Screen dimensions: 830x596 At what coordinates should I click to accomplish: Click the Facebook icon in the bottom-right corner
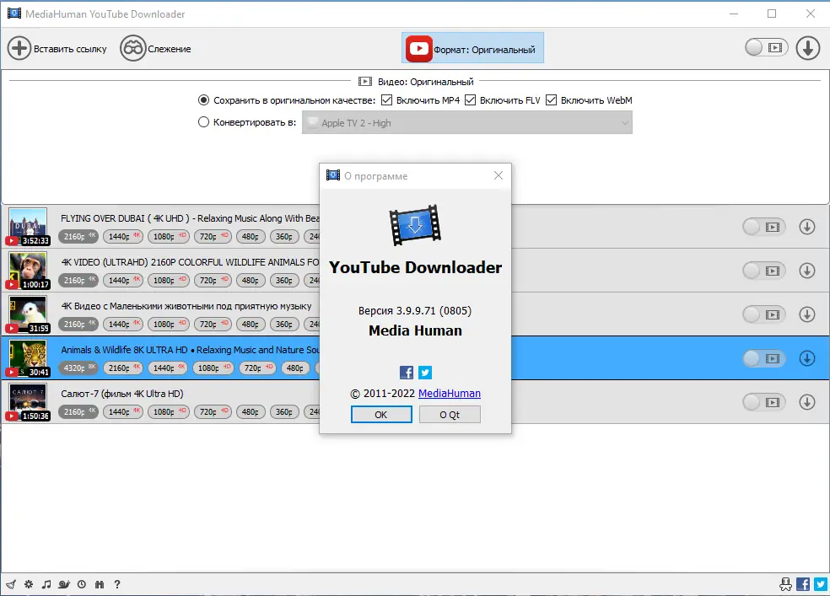[803, 583]
